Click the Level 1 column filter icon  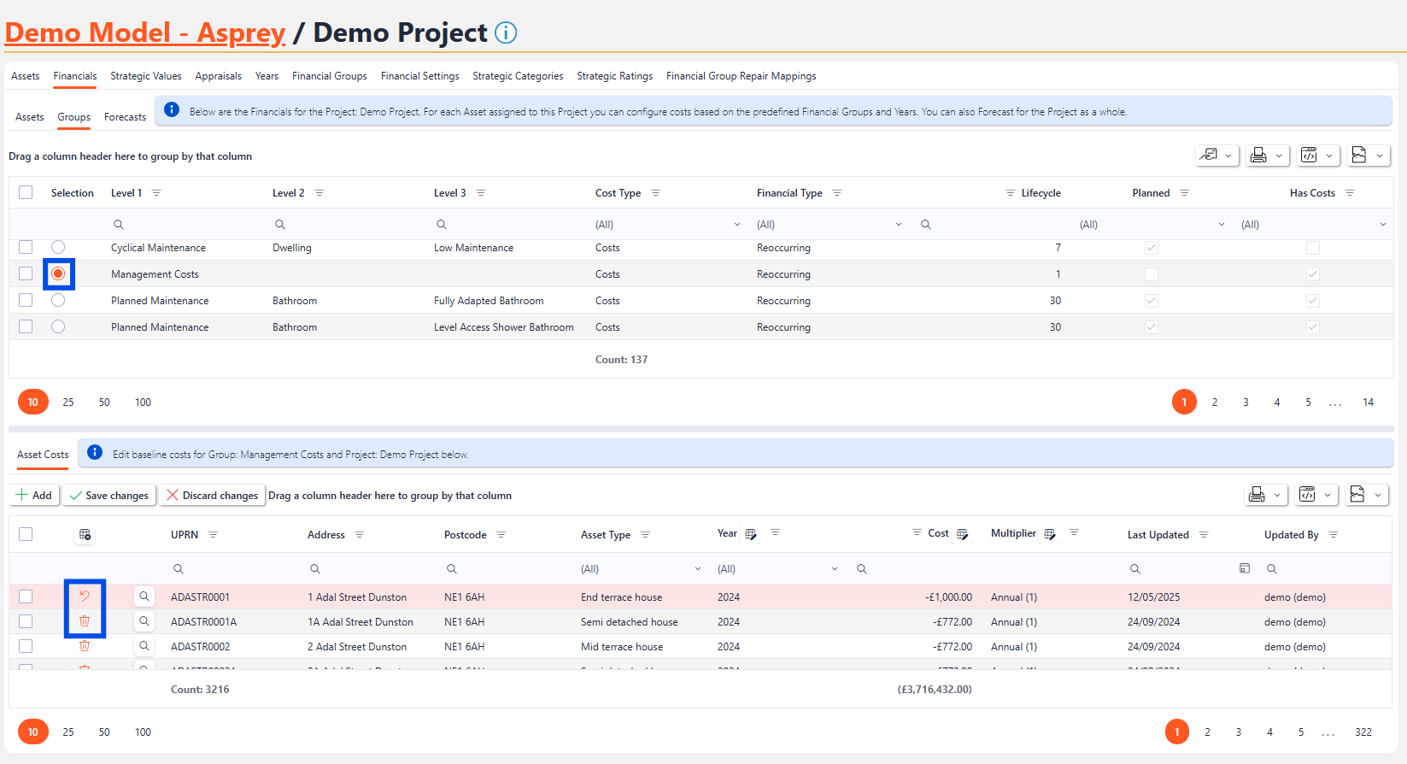coord(156,193)
